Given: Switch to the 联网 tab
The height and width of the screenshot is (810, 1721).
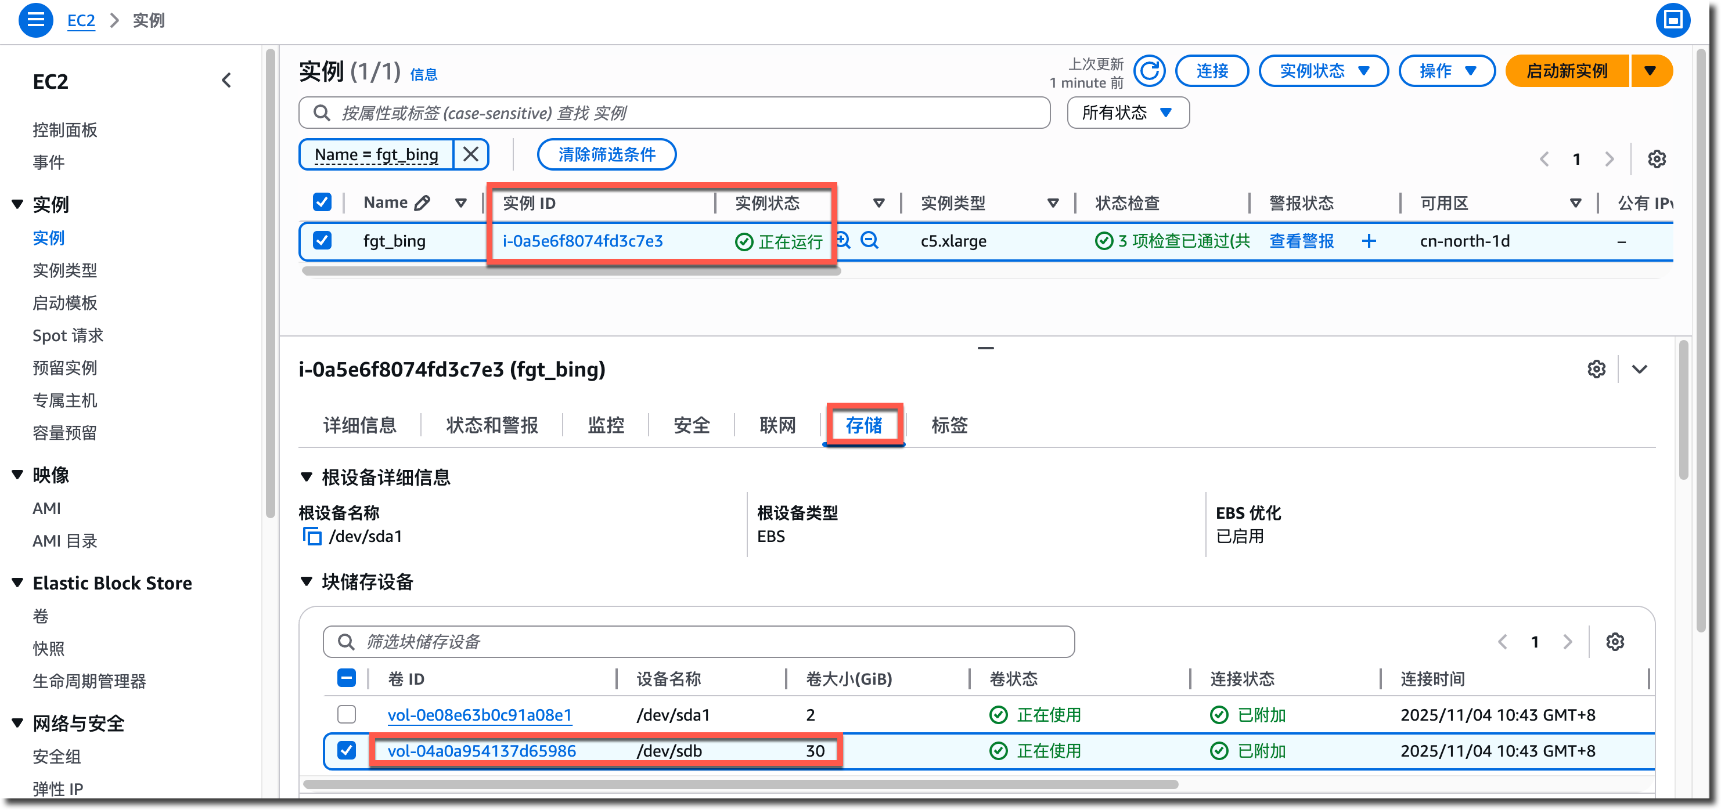Looking at the screenshot, I should 777,425.
